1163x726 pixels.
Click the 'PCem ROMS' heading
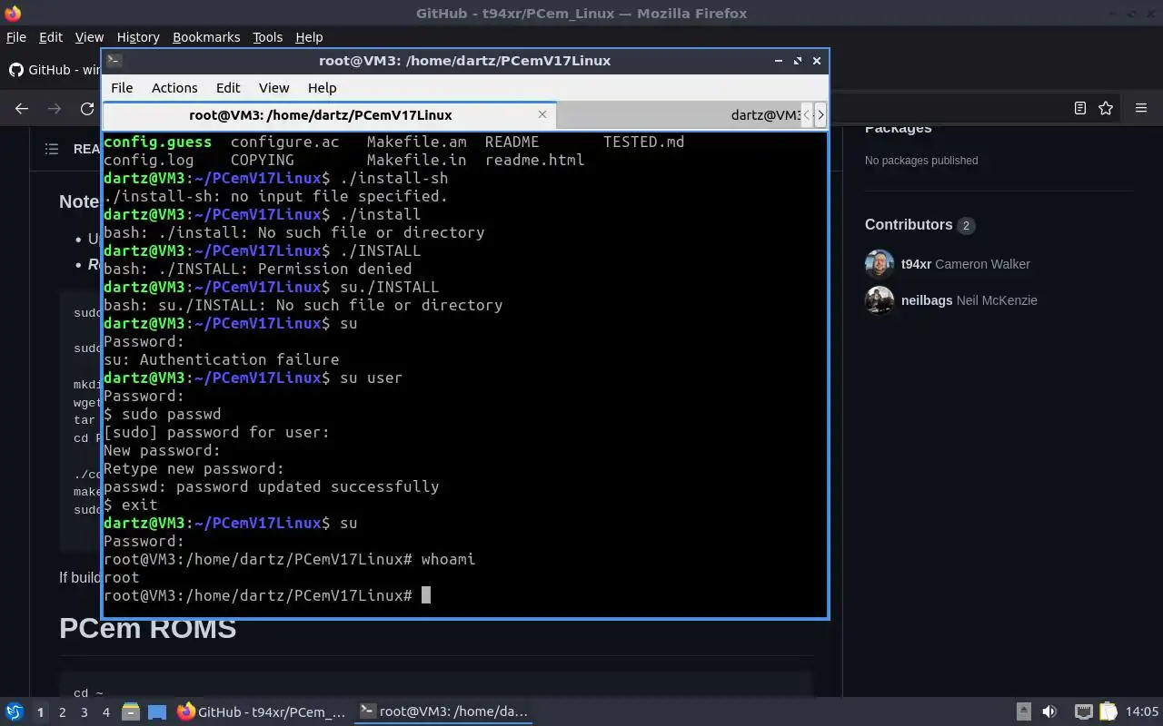[x=147, y=628]
